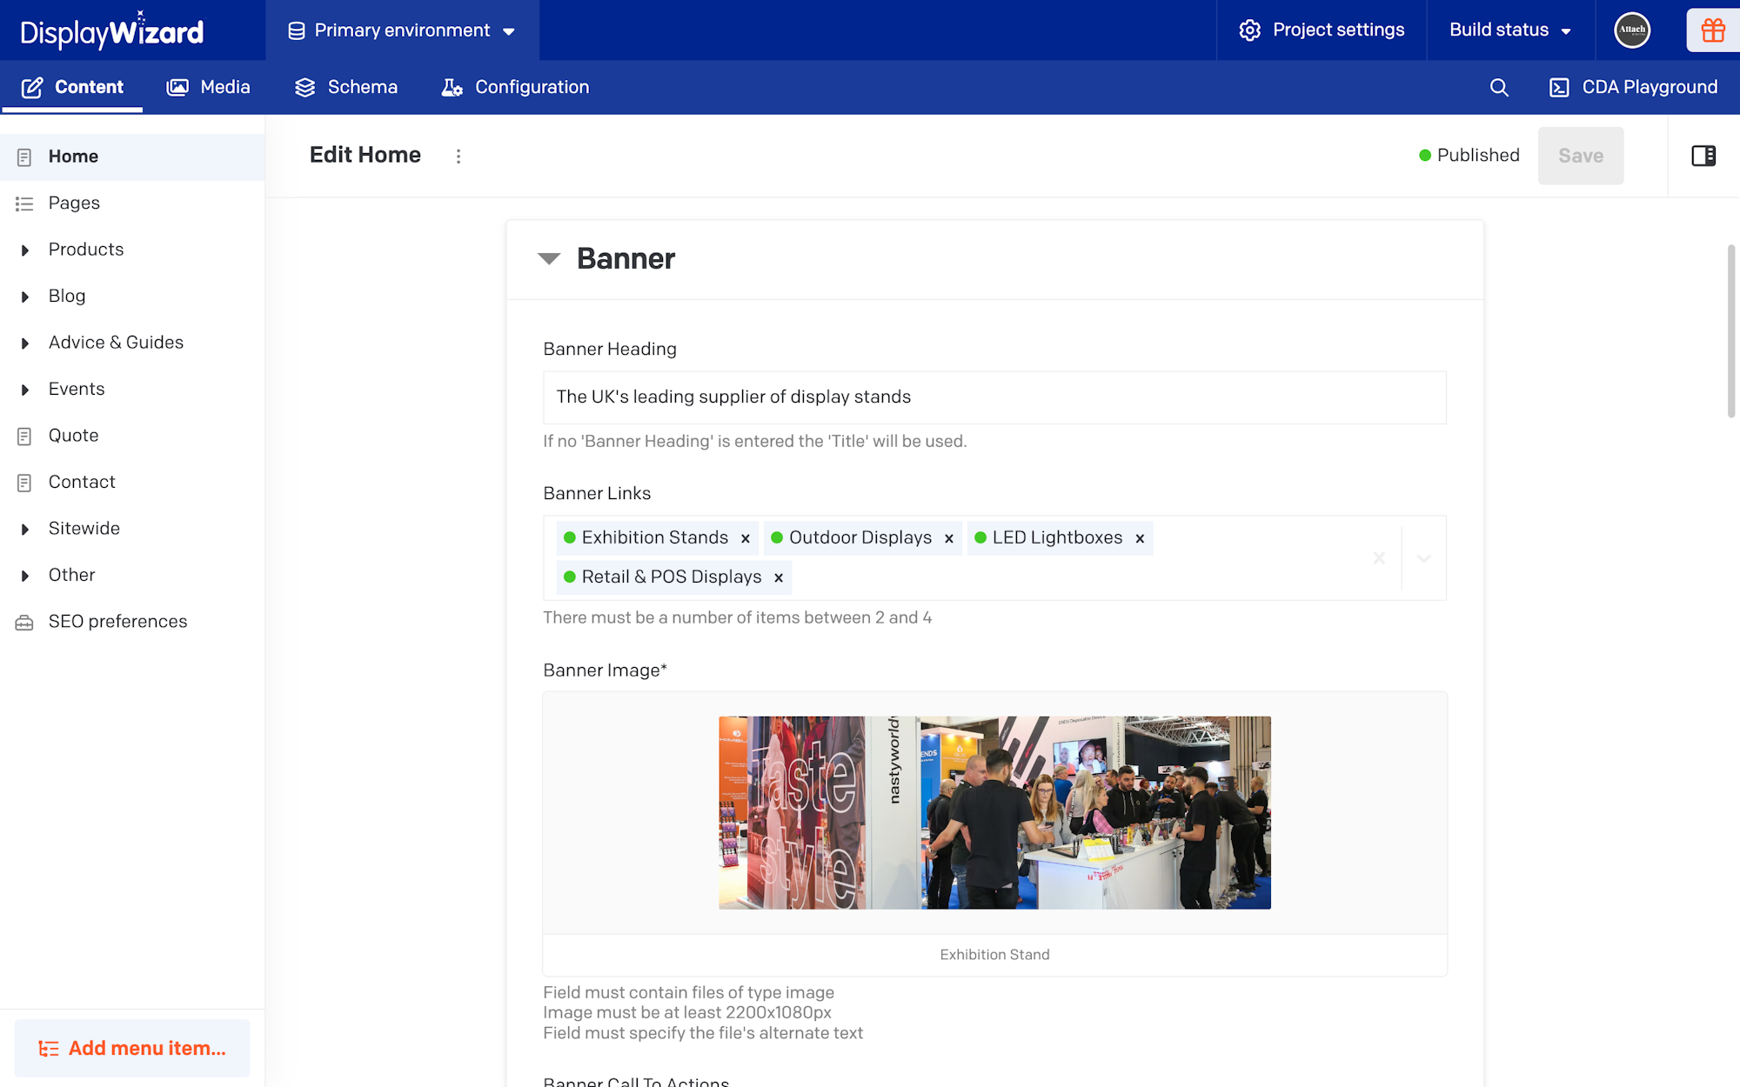Click the DisplayWizard logo
This screenshot has height=1087, width=1740.
112,30
